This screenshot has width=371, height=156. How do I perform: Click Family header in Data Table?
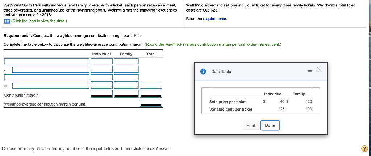click(x=299, y=94)
